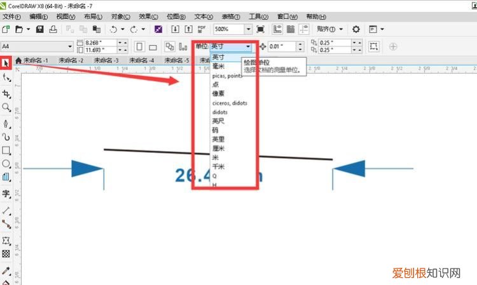Click the Save floppy disk icon
477x285 pixels.
point(40,29)
